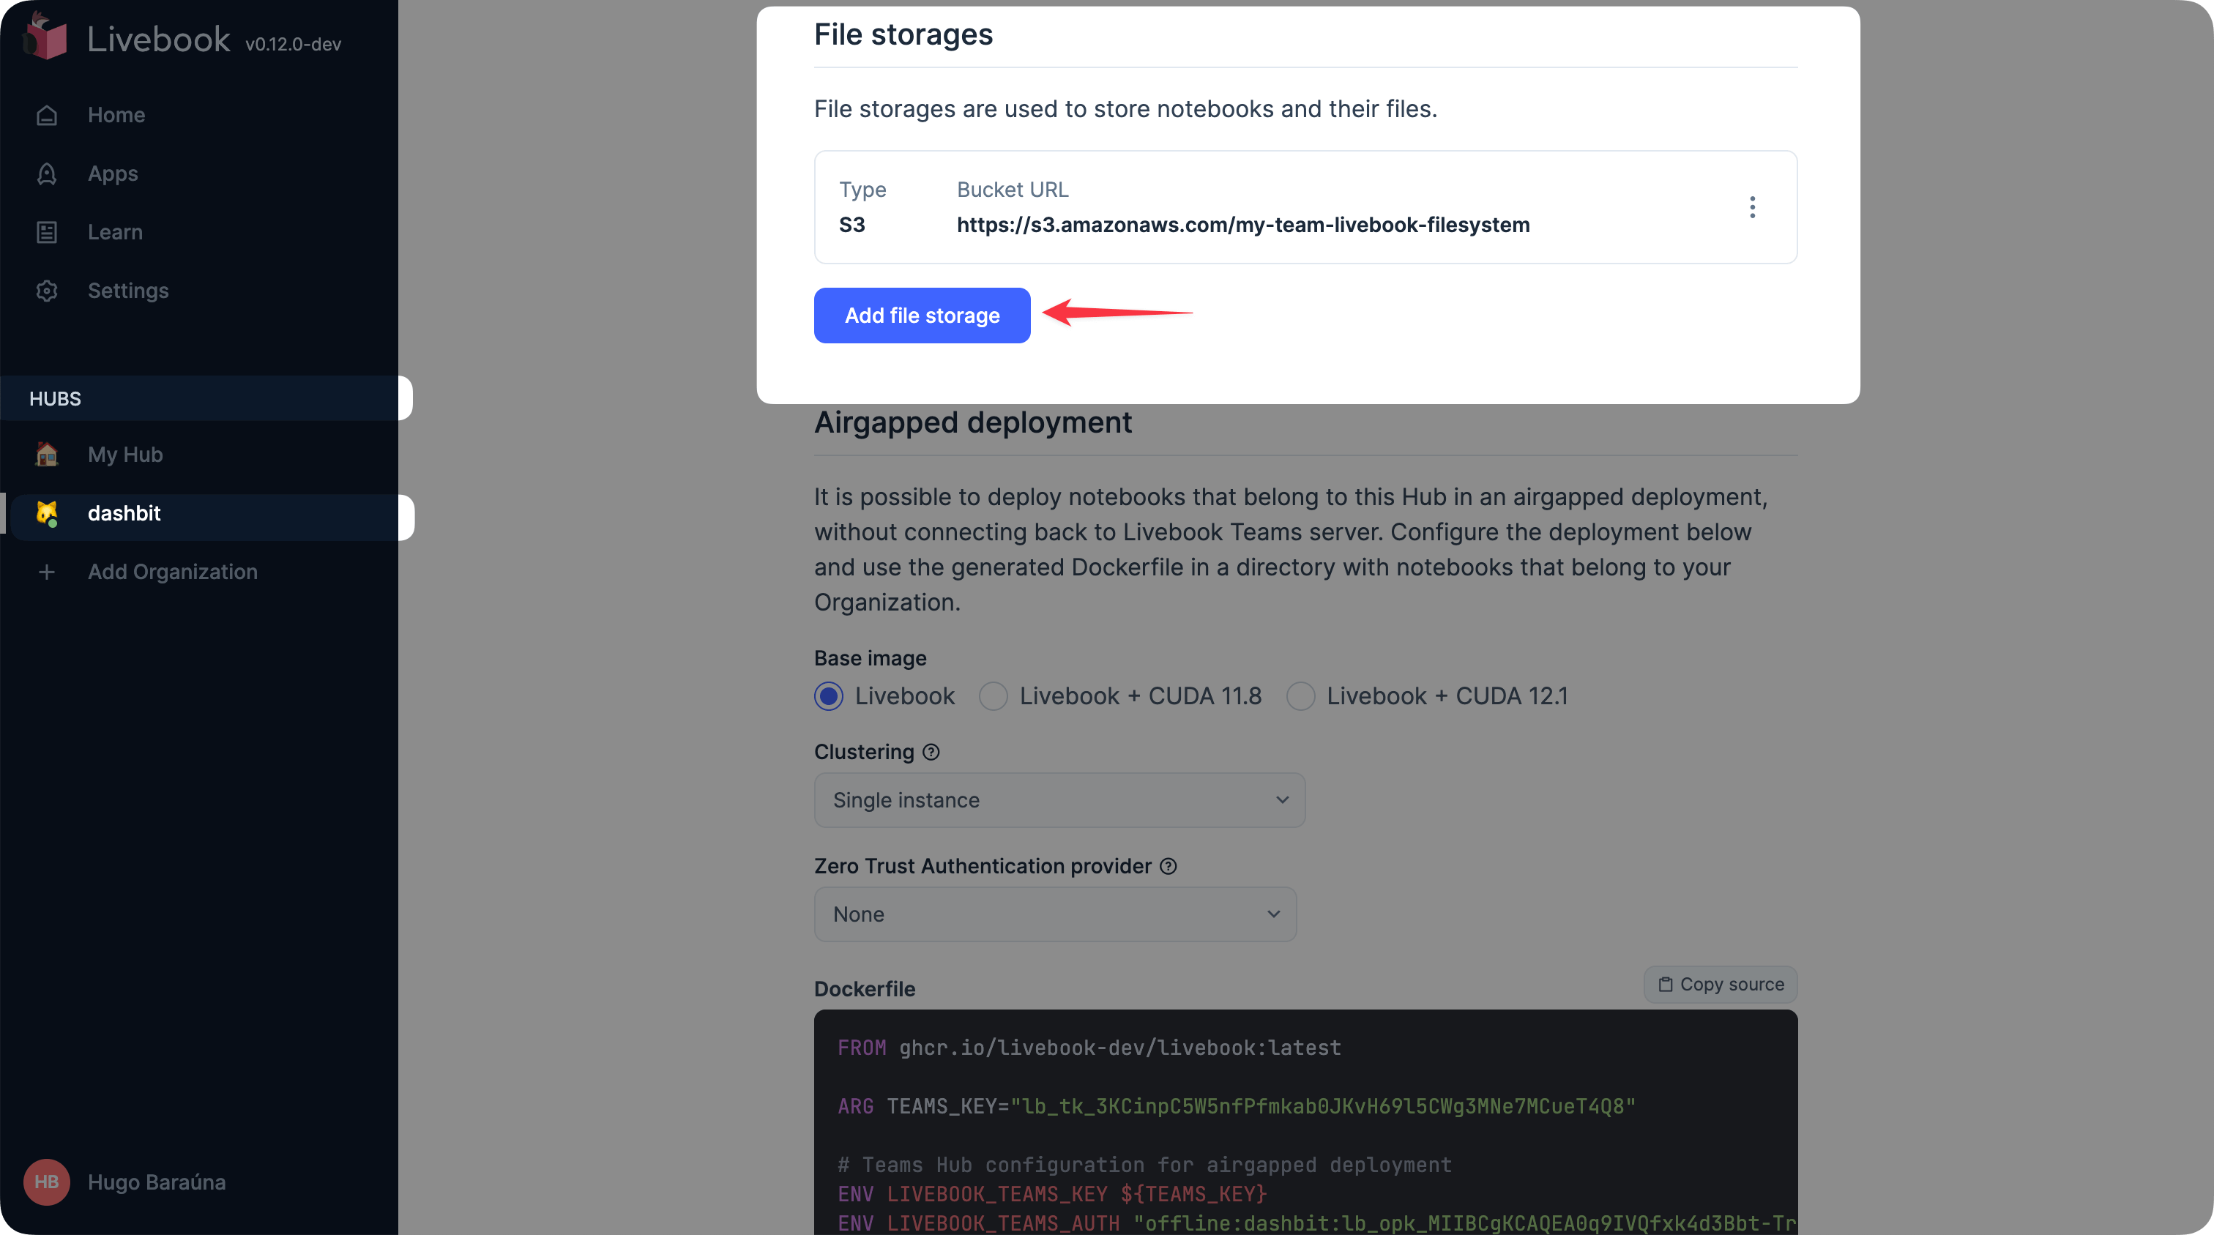
Task: Open My Hub in sidebar
Action: point(125,455)
